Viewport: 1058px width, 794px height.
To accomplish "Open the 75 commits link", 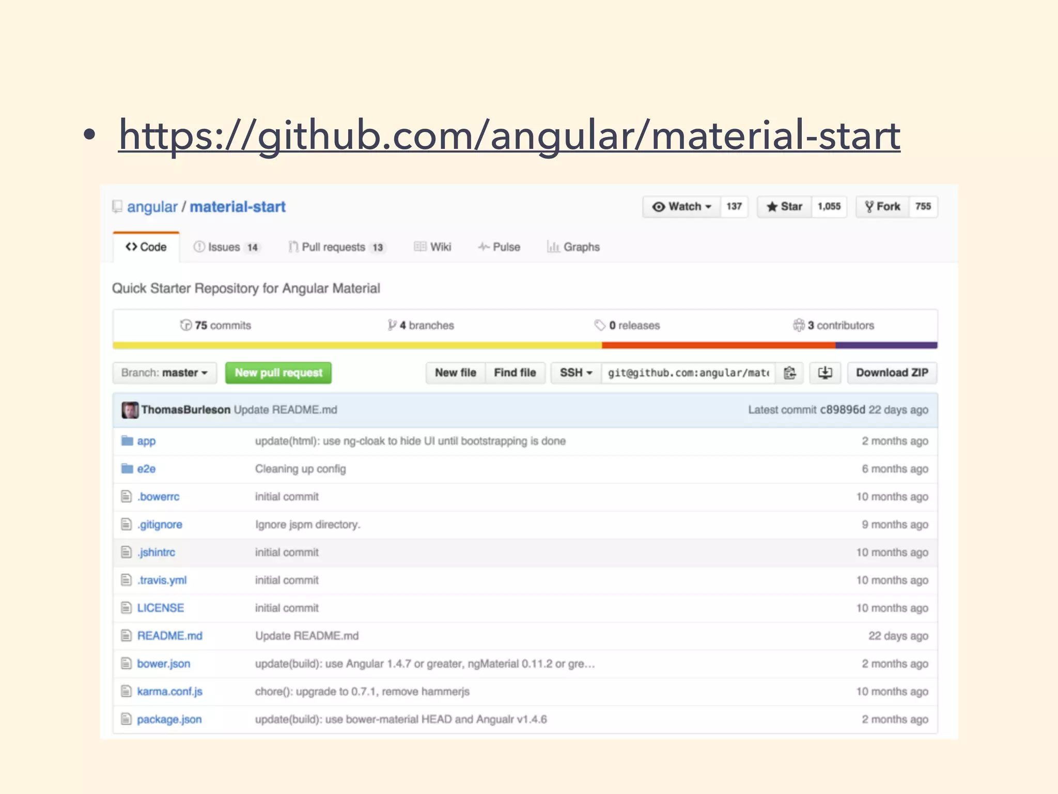I will [215, 325].
